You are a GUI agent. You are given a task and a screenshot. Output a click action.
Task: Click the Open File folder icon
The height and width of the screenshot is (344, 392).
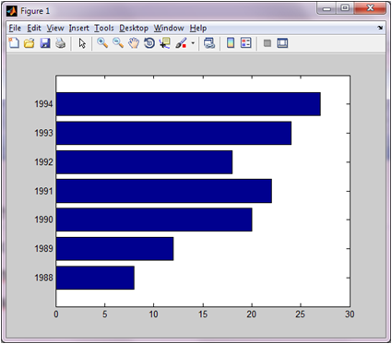click(x=30, y=43)
